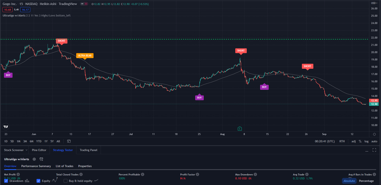The image size is (381, 185).
Task: Toggle the Equity checkbox
Action: 38,181
